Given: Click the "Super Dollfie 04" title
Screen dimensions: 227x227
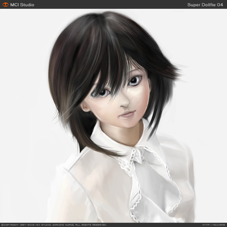Looking at the screenshot, I should 205,5.
